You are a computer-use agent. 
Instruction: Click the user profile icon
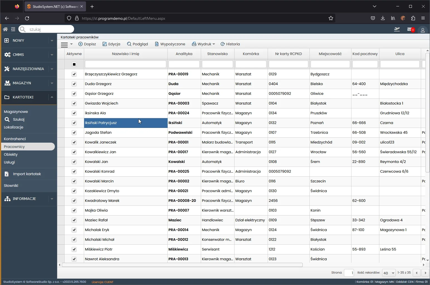pyautogui.click(x=422, y=30)
